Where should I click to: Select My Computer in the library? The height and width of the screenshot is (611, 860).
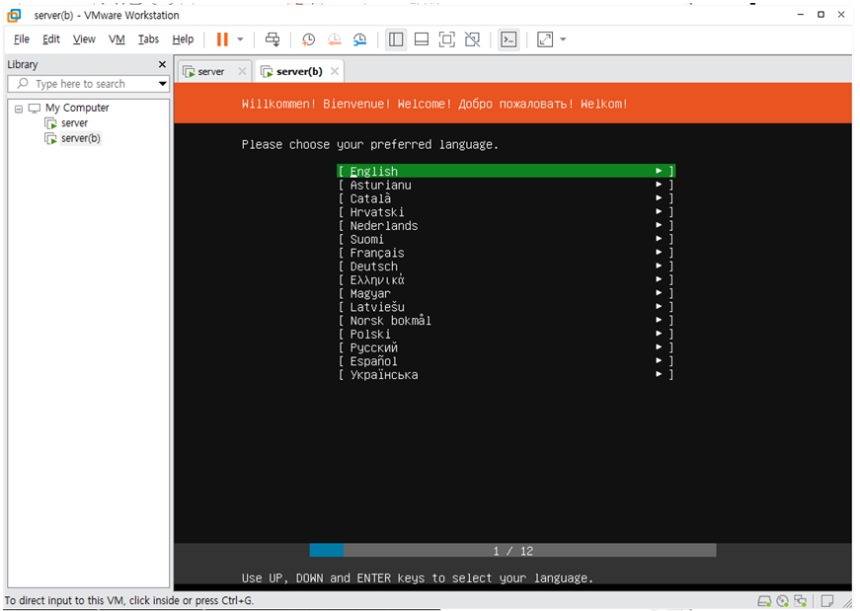(77, 108)
